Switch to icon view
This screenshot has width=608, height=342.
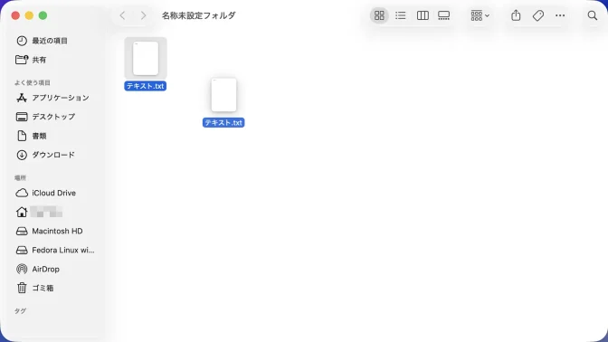pyautogui.click(x=379, y=15)
